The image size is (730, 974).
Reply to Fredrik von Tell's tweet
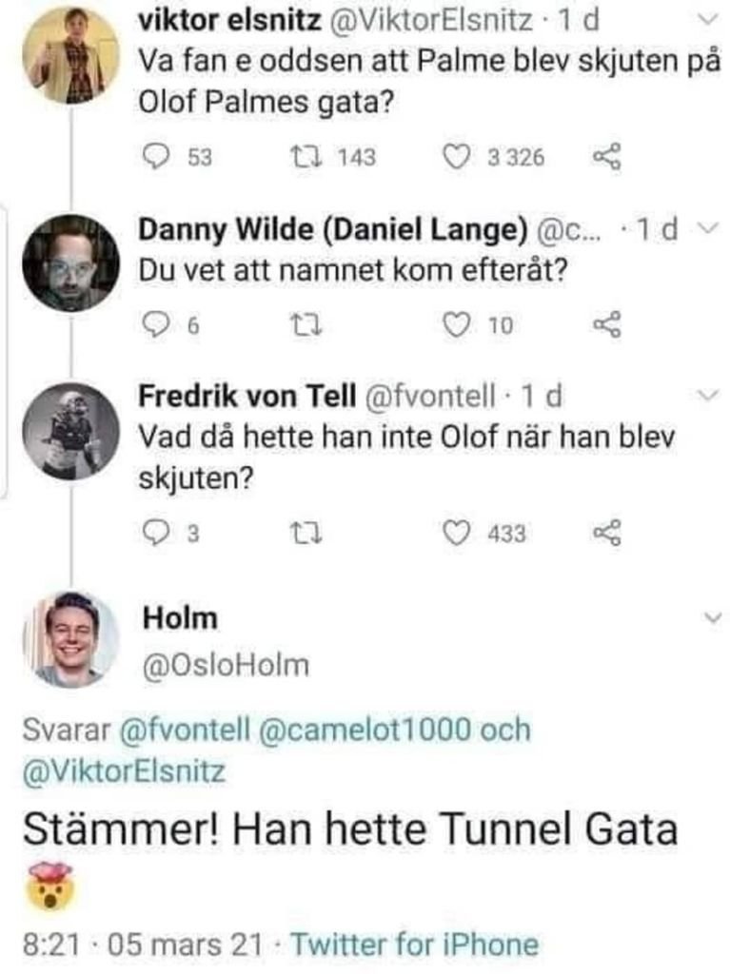pos(156,534)
